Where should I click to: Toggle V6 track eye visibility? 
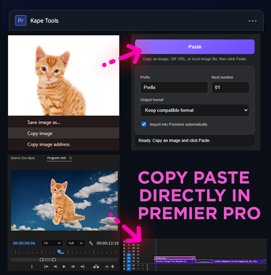point(138,245)
